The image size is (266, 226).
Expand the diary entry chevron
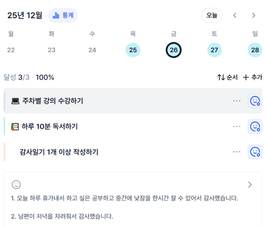point(250,185)
